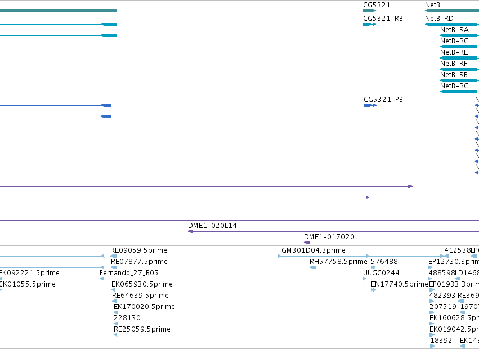
Task: Open the DME1-017O20 clone label
Action: coord(329,237)
